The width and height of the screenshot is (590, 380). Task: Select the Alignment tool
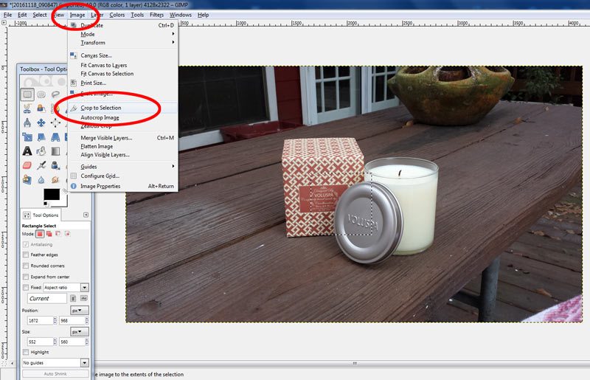click(x=55, y=122)
